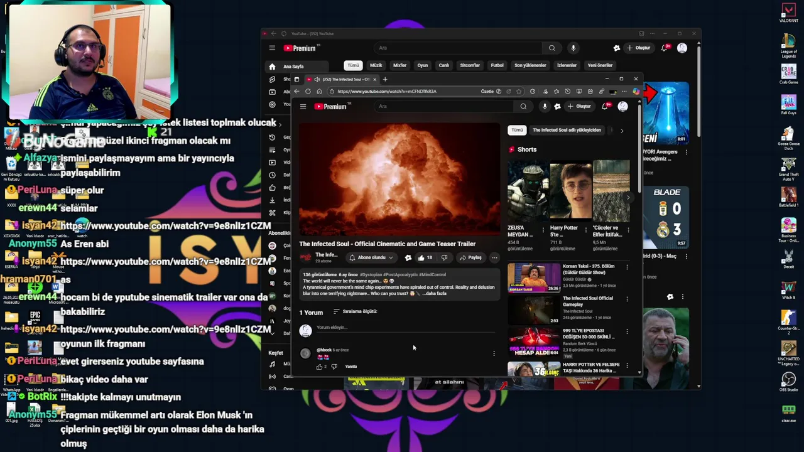Click Copilot icon in browser toolbar
Image resolution: width=804 pixels, height=452 pixels.
coord(636,92)
